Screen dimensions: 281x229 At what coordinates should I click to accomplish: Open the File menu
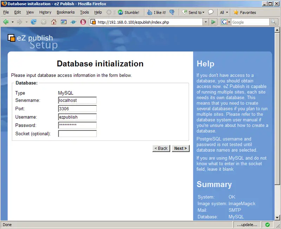tap(6, 12)
